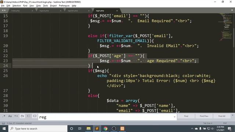Click the minimap code overview

click(226, 27)
